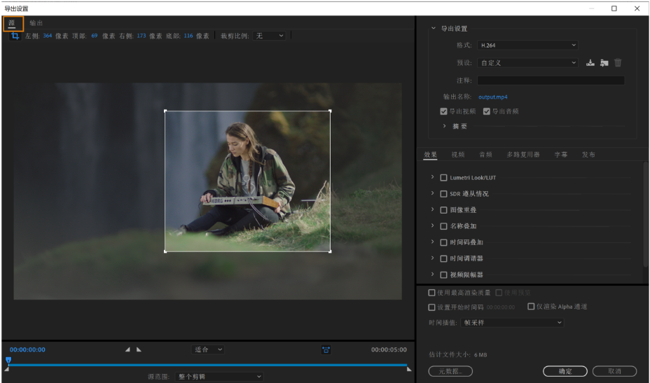Enable 名称叠加 checkbox

click(x=443, y=226)
